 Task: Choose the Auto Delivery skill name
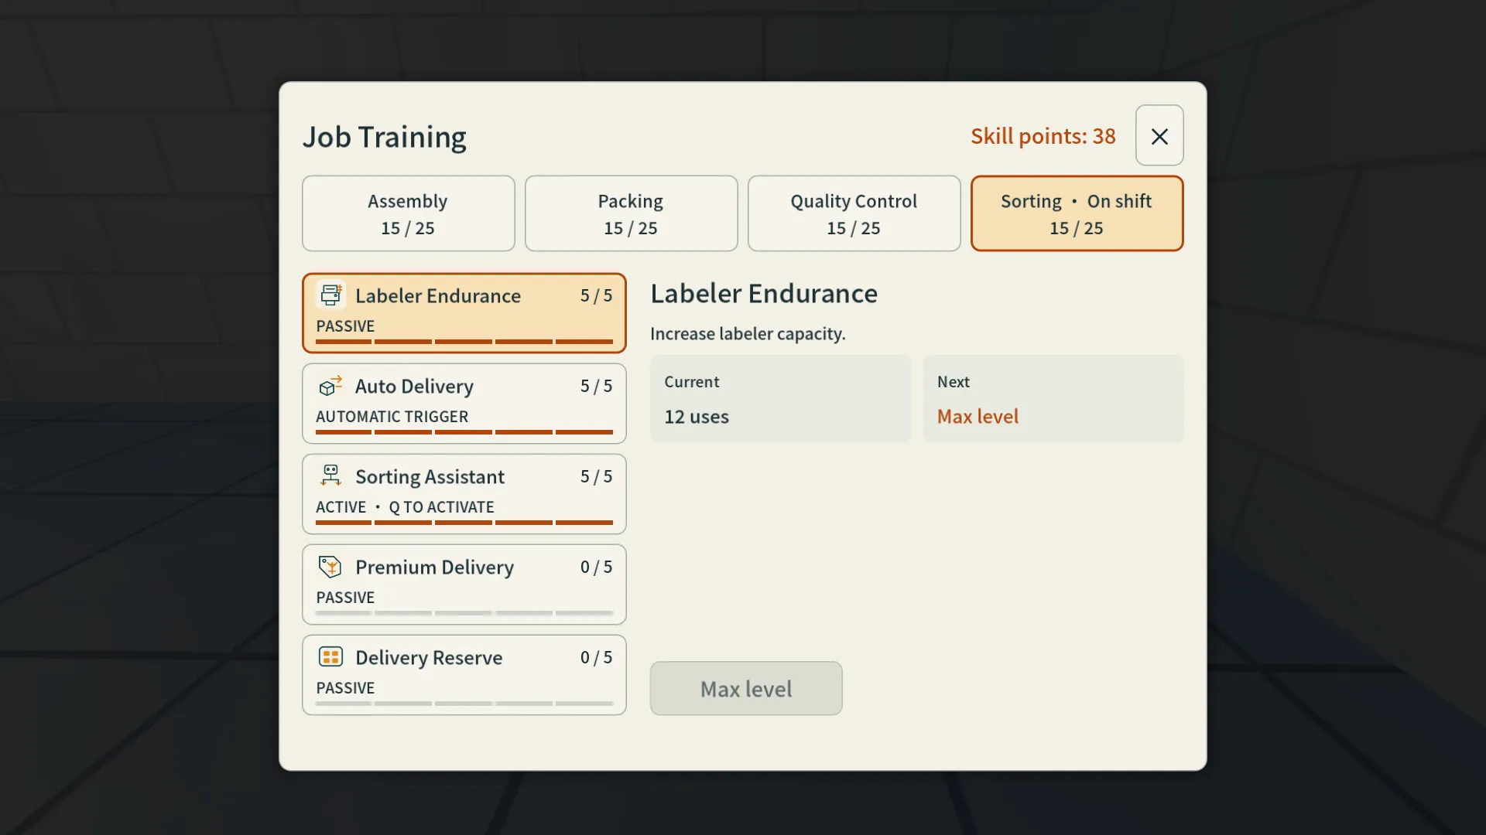coord(414,386)
